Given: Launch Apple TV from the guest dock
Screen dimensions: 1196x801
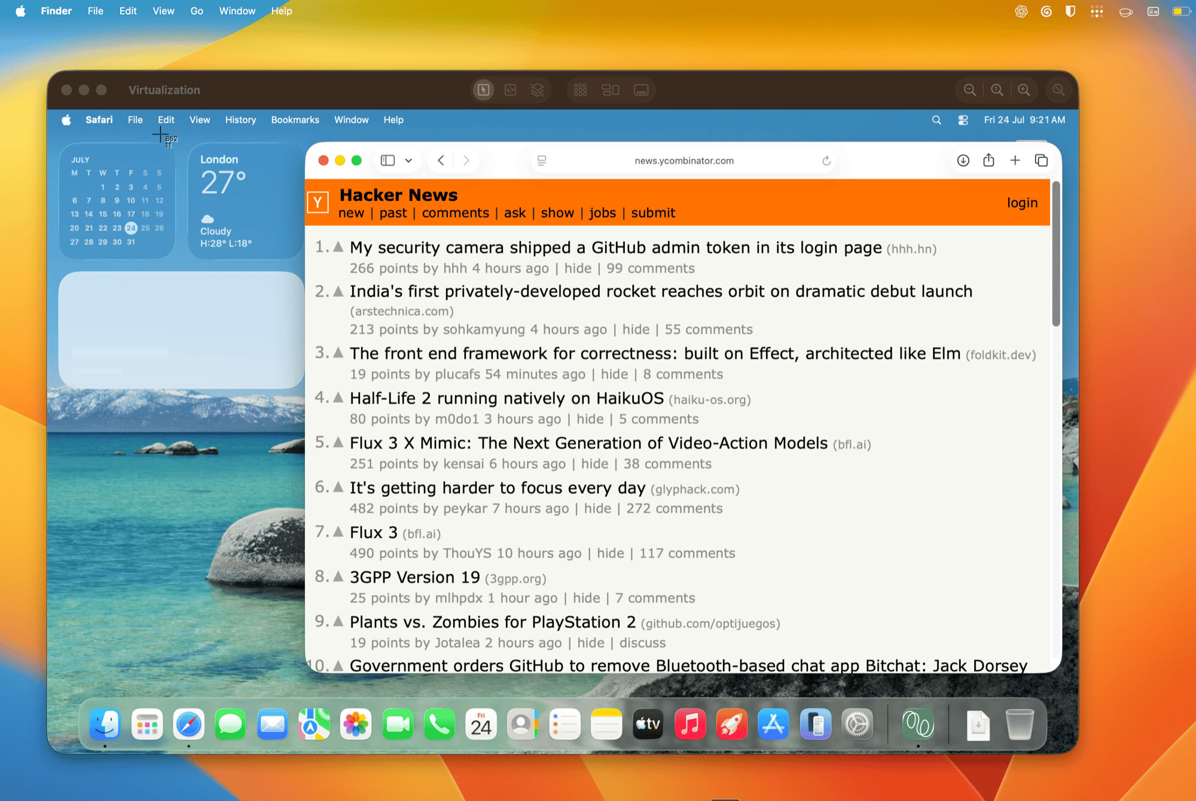Looking at the screenshot, I should click(x=648, y=724).
